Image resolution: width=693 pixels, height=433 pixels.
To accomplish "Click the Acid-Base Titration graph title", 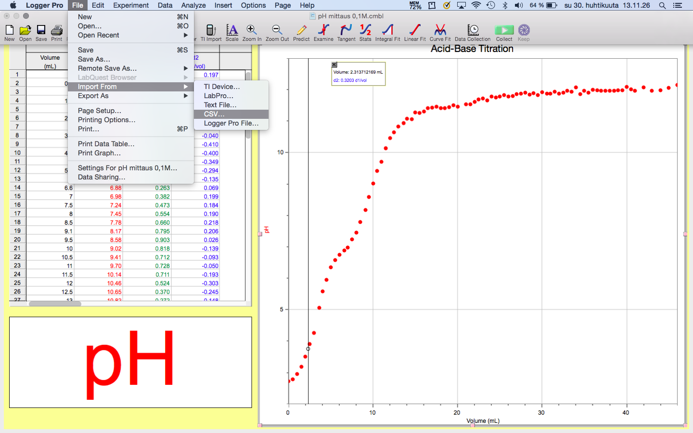I will pos(472,49).
